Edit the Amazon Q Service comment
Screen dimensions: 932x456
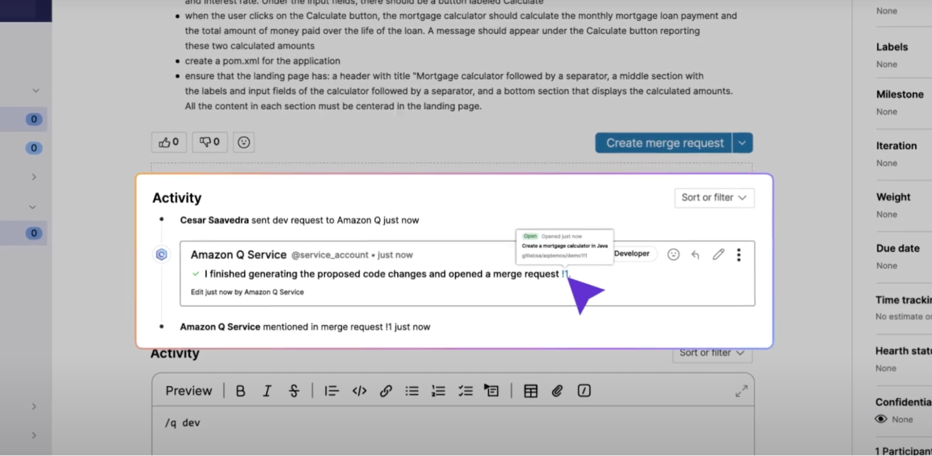(x=718, y=254)
